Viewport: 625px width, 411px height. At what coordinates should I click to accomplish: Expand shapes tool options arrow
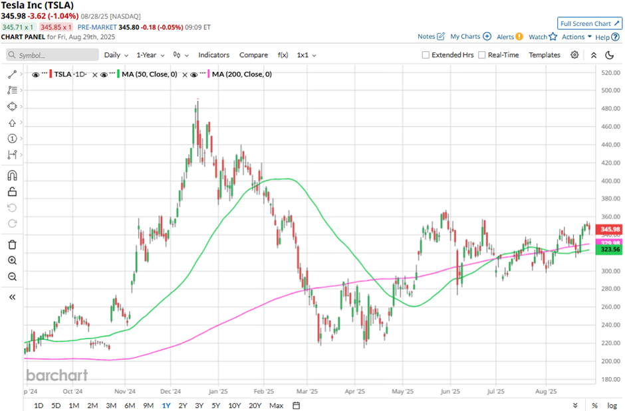[x=21, y=107]
